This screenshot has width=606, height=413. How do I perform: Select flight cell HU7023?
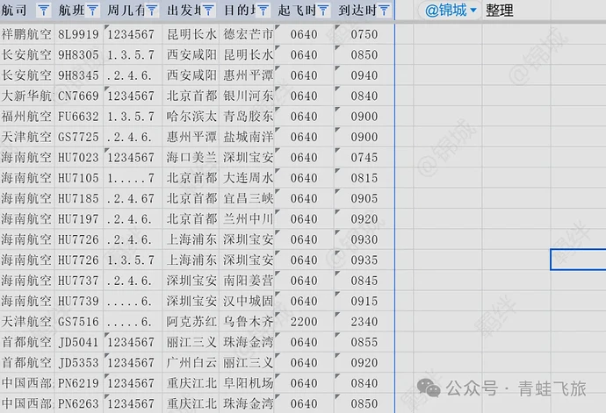click(79, 158)
